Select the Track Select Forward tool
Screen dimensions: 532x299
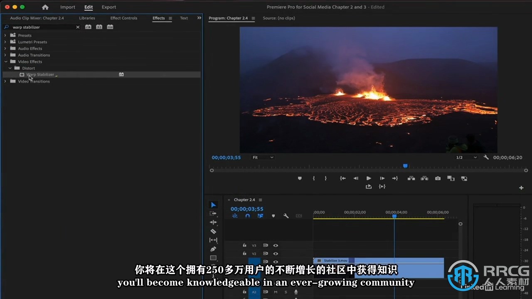pyautogui.click(x=213, y=213)
